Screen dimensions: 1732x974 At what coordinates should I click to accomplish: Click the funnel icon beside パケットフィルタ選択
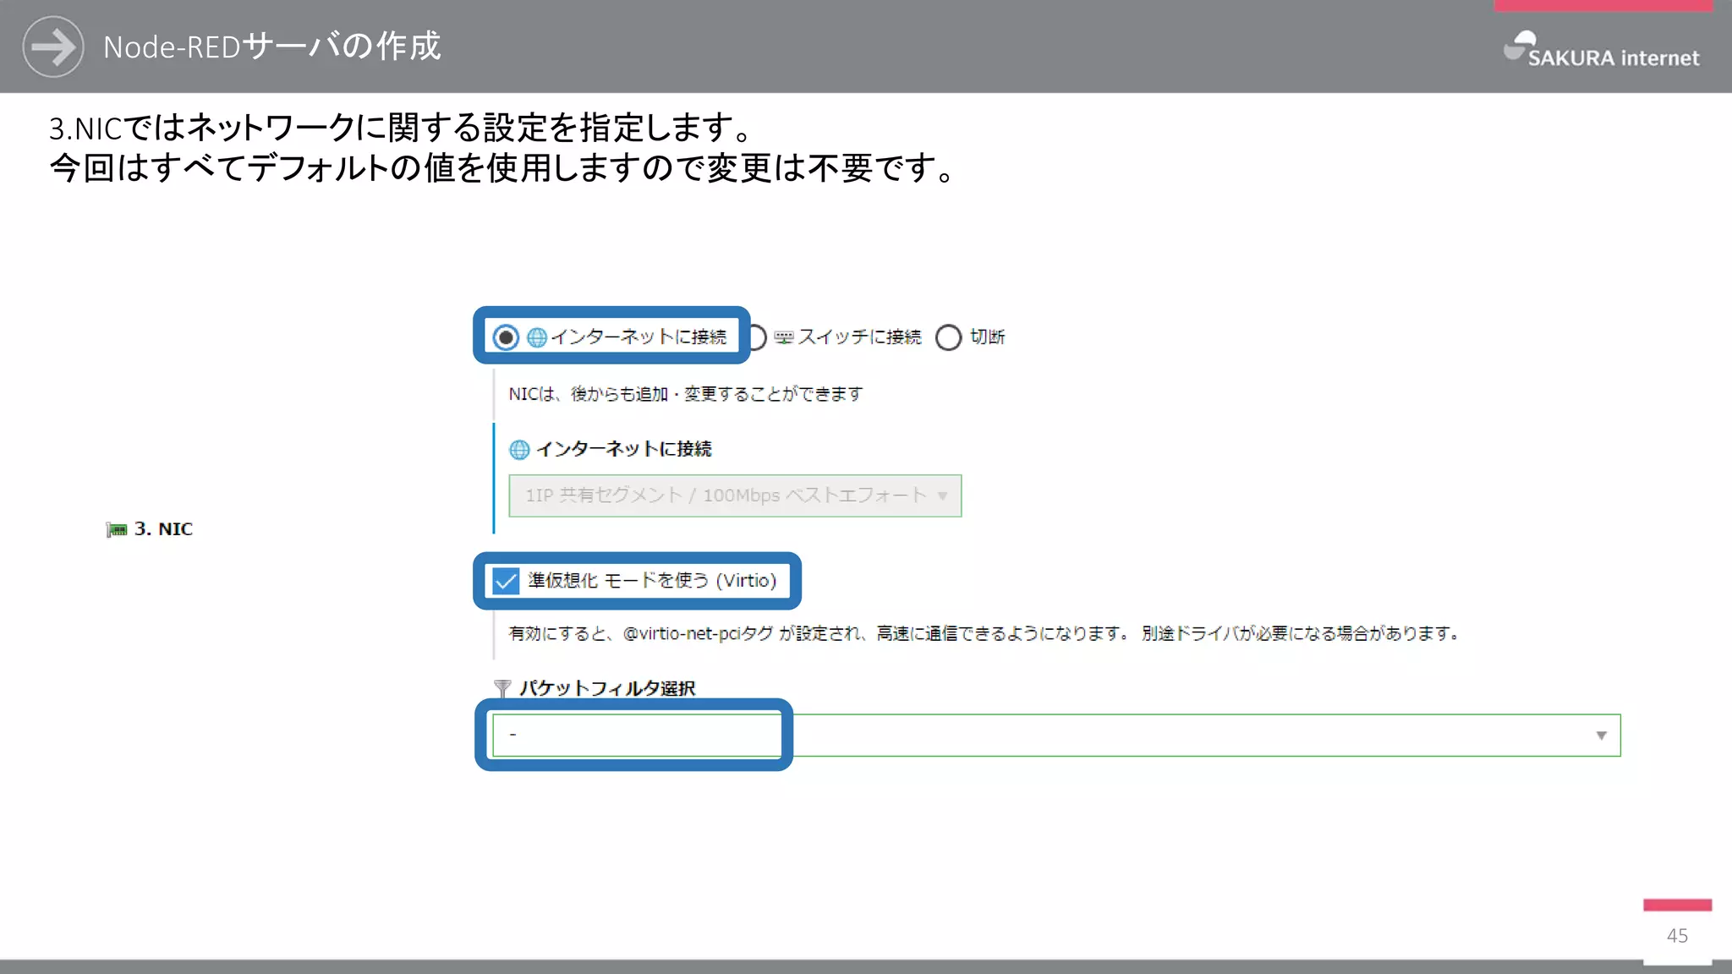click(502, 688)
